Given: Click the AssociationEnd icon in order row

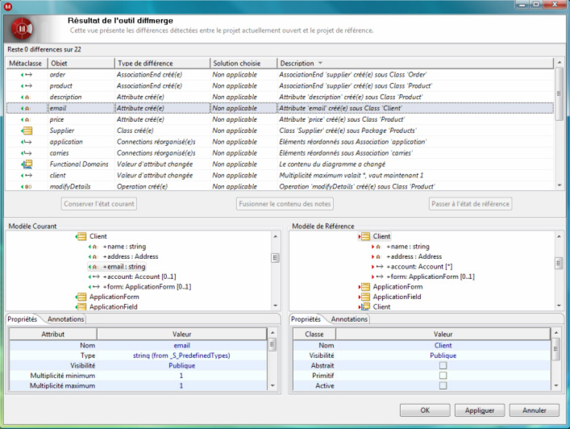Looking at the screenshot, I should point(27,74).
